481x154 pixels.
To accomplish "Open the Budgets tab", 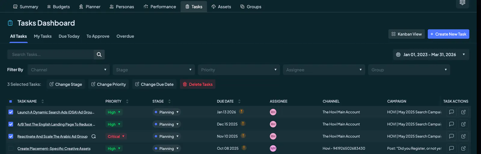I will point(58,7).
